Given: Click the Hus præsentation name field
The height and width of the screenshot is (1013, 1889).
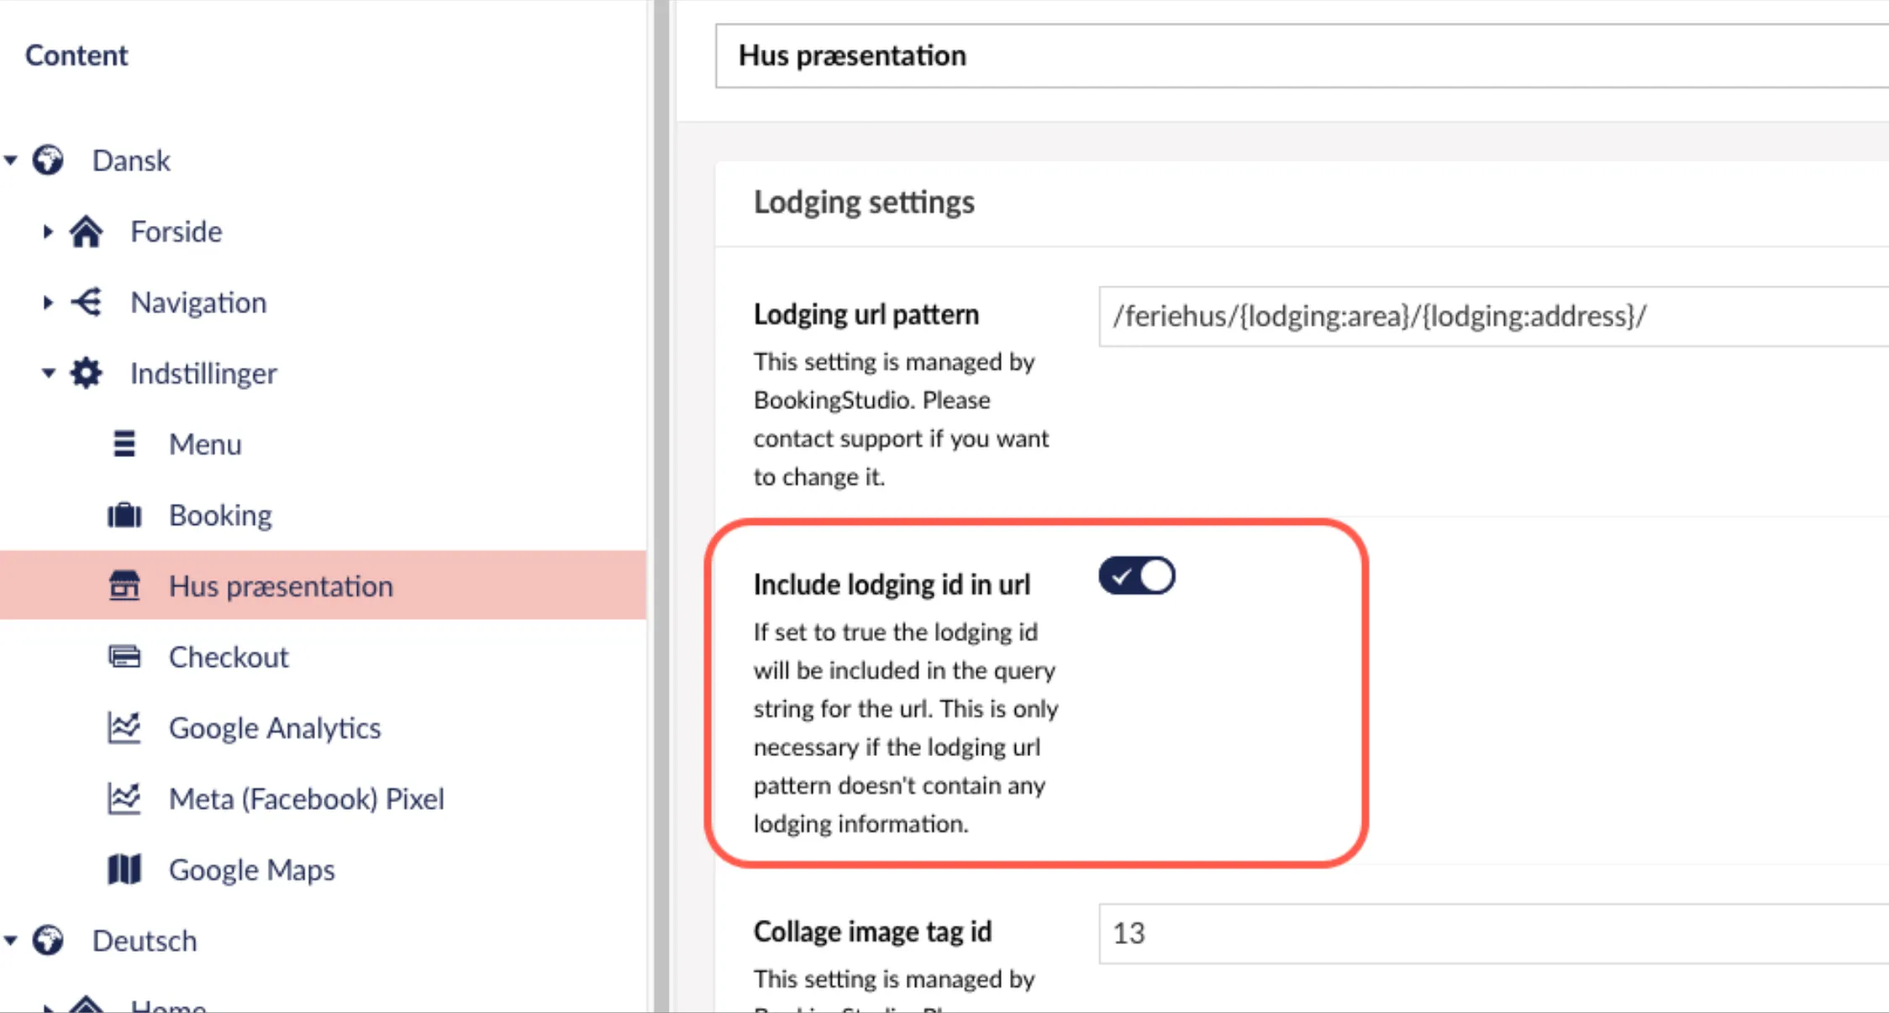Looking at the screenshot, I should point(1302,55).
